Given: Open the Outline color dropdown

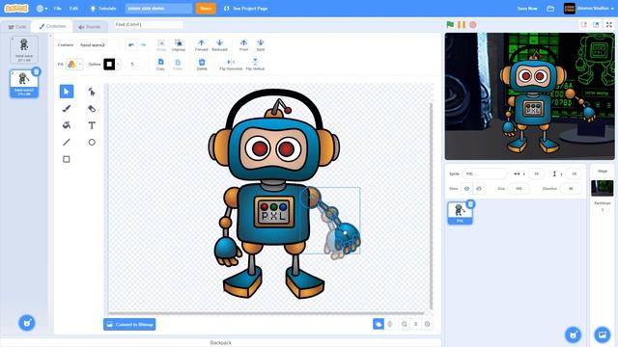Looking at the screenshot, I should 118,65.
